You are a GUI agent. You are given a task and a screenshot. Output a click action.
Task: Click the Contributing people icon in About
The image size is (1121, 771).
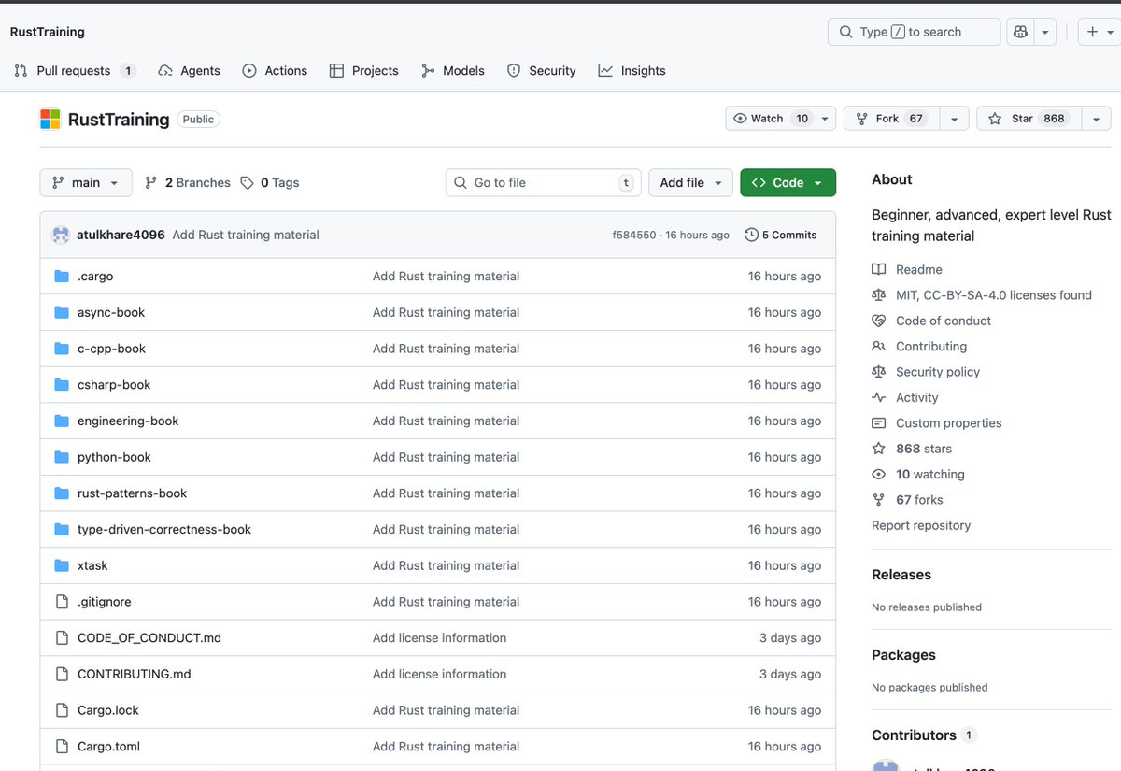tap(878, 346)
